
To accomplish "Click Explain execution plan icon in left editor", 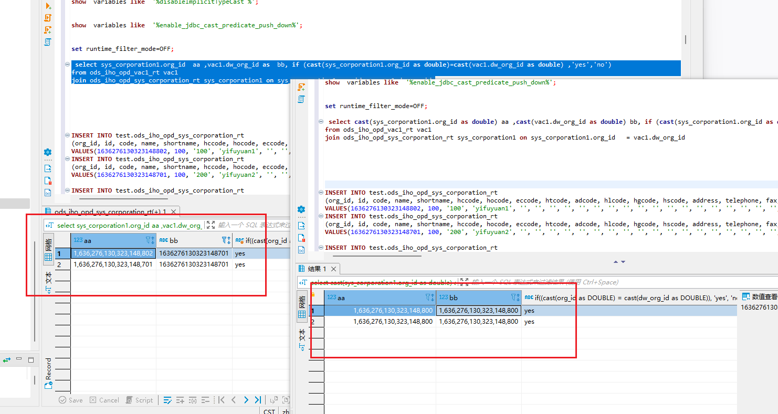I will pyautogui.click(x=48, y=42).
